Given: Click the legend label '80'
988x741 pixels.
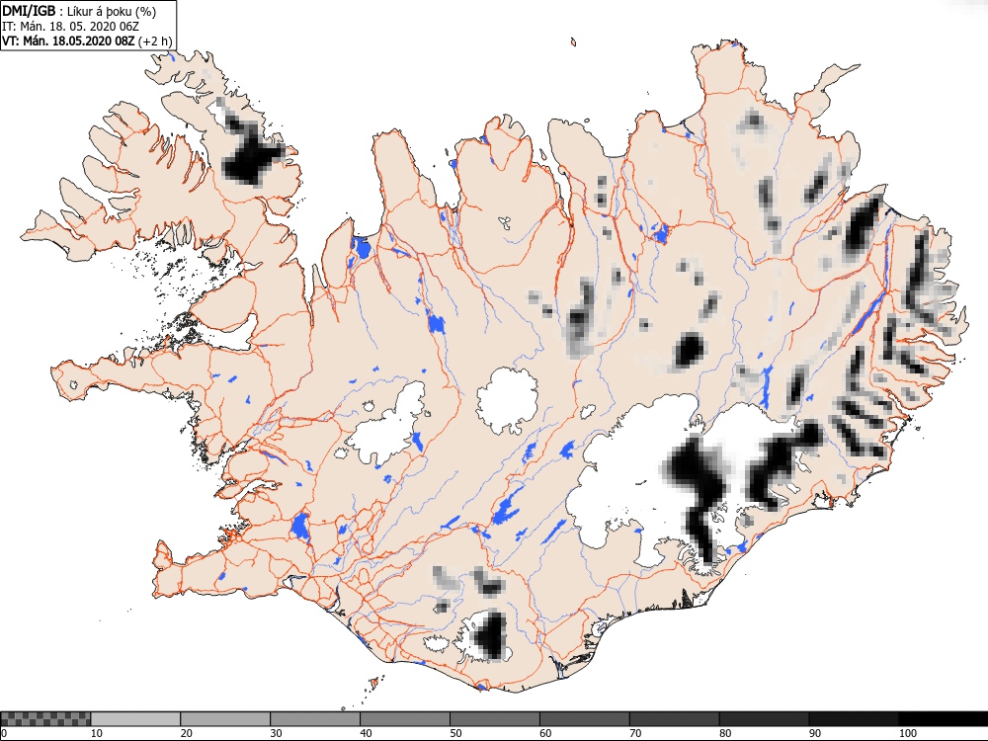Looking at the screenshot, I should (x=725, y=733).
